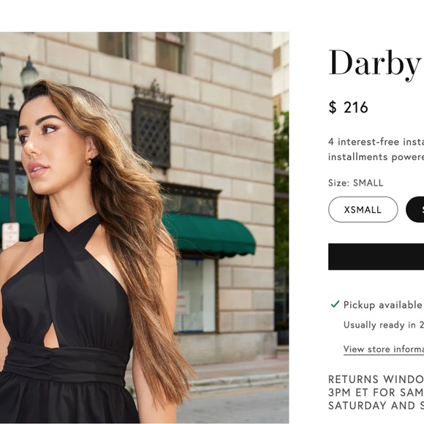The image size is (424, 424).
Task: Click the RETURNS WINDOW notice line
Action: point(376,379)
